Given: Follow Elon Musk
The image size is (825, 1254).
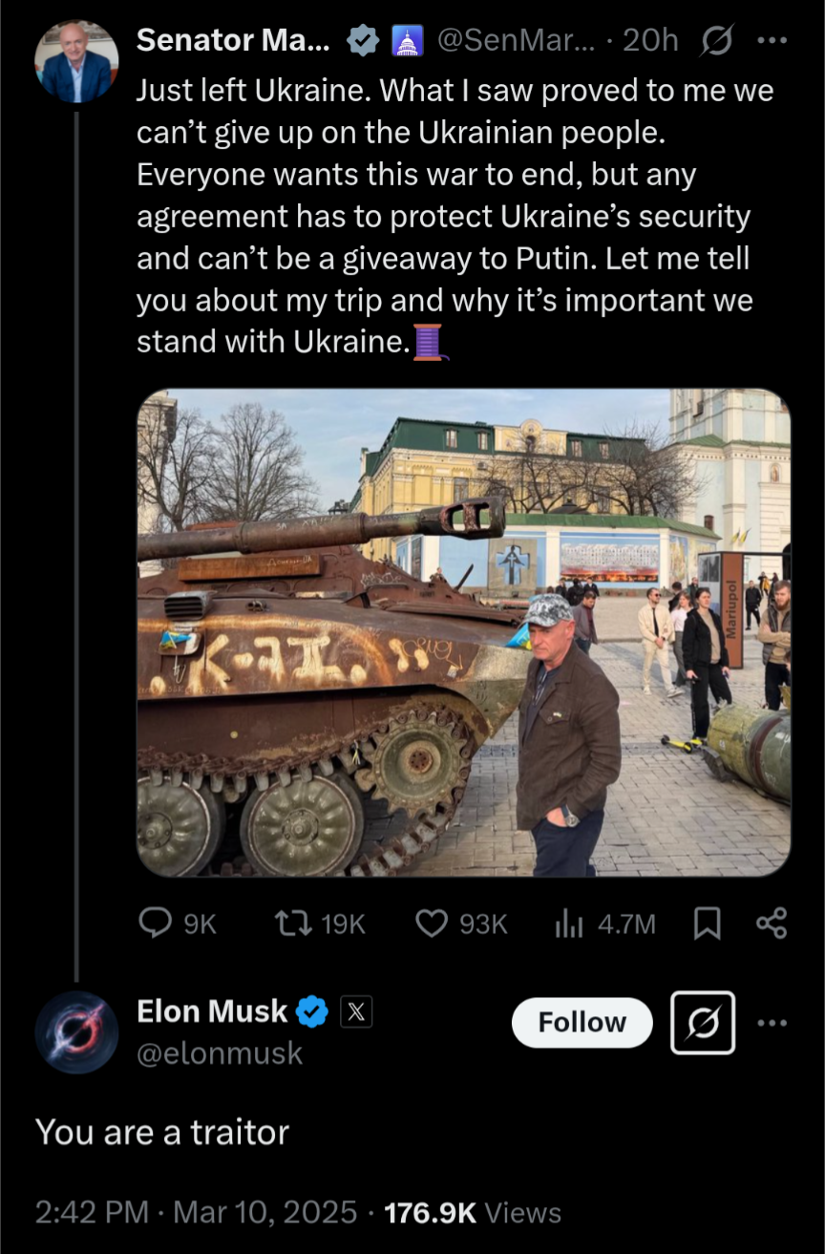Looking at the screenshot, I should (582, 1023).
